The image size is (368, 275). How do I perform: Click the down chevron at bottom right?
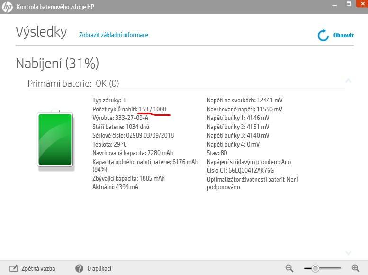(x=348, y=253)
